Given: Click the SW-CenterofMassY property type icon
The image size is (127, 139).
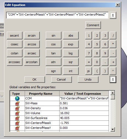Looking at the screenshot, I should [x=17, y=128].
